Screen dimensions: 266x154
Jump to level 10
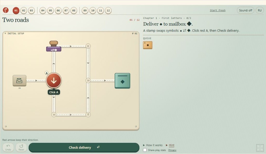tap(93, 10)
